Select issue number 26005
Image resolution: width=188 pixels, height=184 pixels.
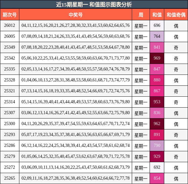pos(10,36)
